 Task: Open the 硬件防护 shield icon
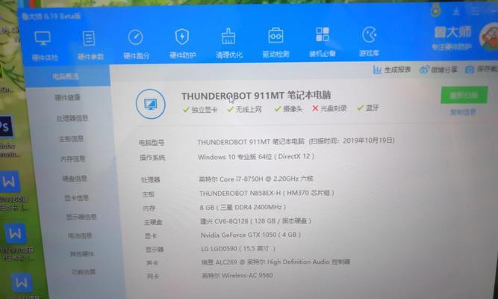[182, 37]
